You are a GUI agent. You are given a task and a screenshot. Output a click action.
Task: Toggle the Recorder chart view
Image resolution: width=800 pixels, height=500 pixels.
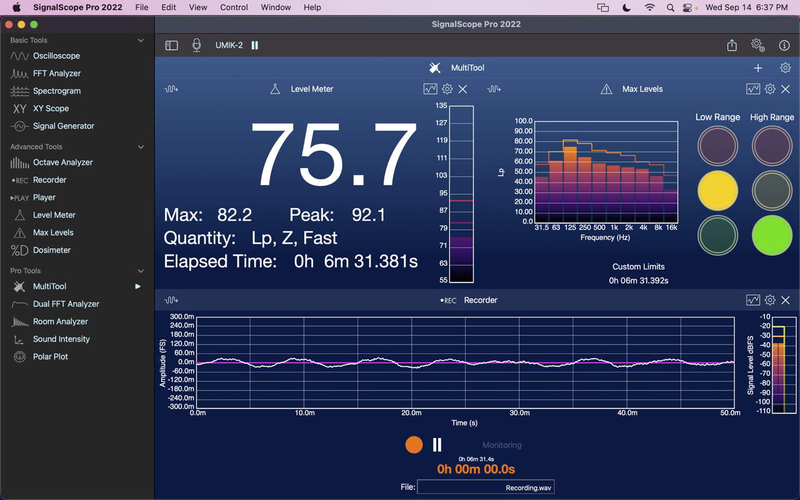click(753, 300)
